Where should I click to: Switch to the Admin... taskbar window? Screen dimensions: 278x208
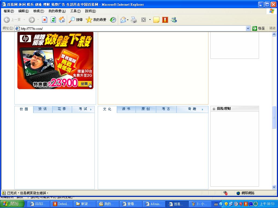(154, 204)
